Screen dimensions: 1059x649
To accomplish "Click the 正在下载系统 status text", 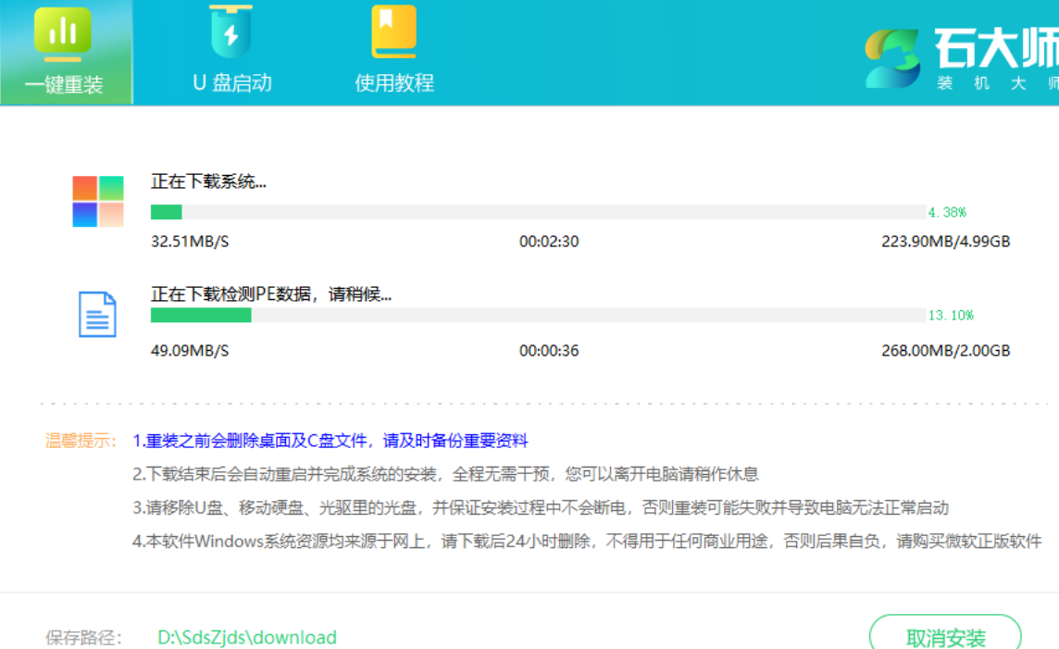I will 208,181.
